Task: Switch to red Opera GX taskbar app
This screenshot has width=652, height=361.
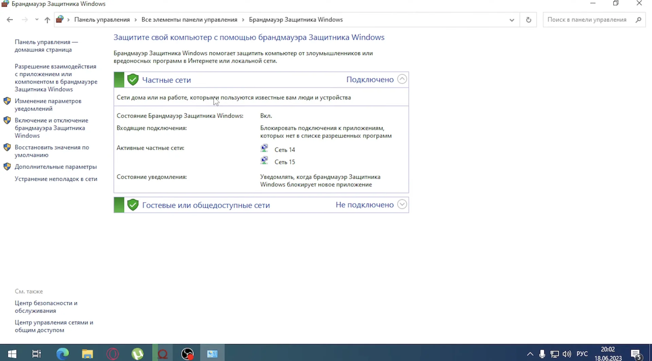Action: 162,354
